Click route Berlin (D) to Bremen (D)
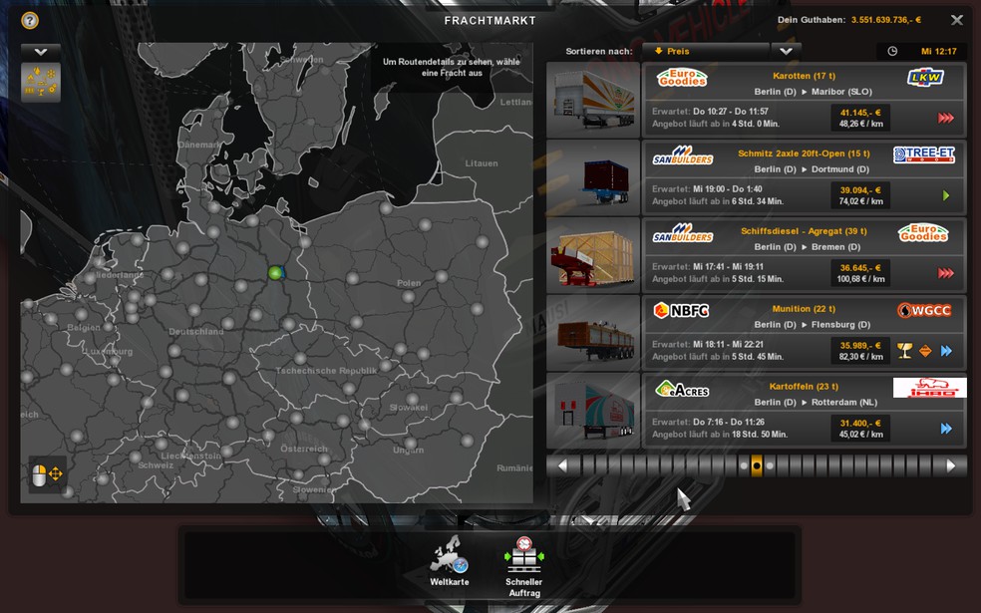The height and width of the screenshot is (613, 981). tap(808, 246)
